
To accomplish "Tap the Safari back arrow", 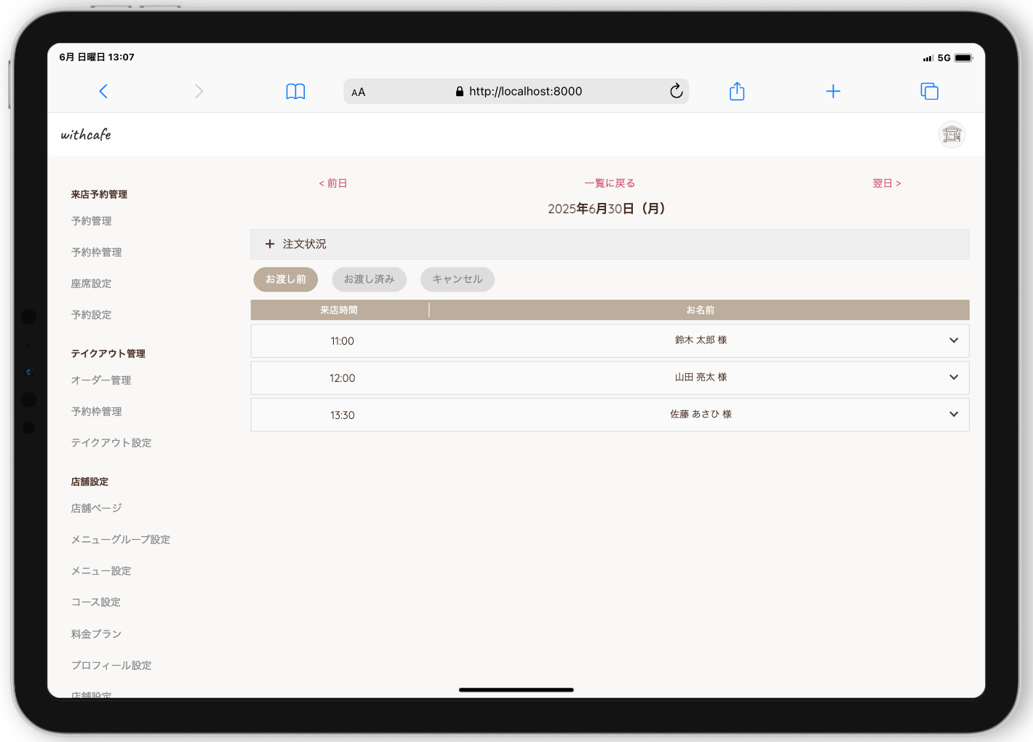I will [103, 91].
